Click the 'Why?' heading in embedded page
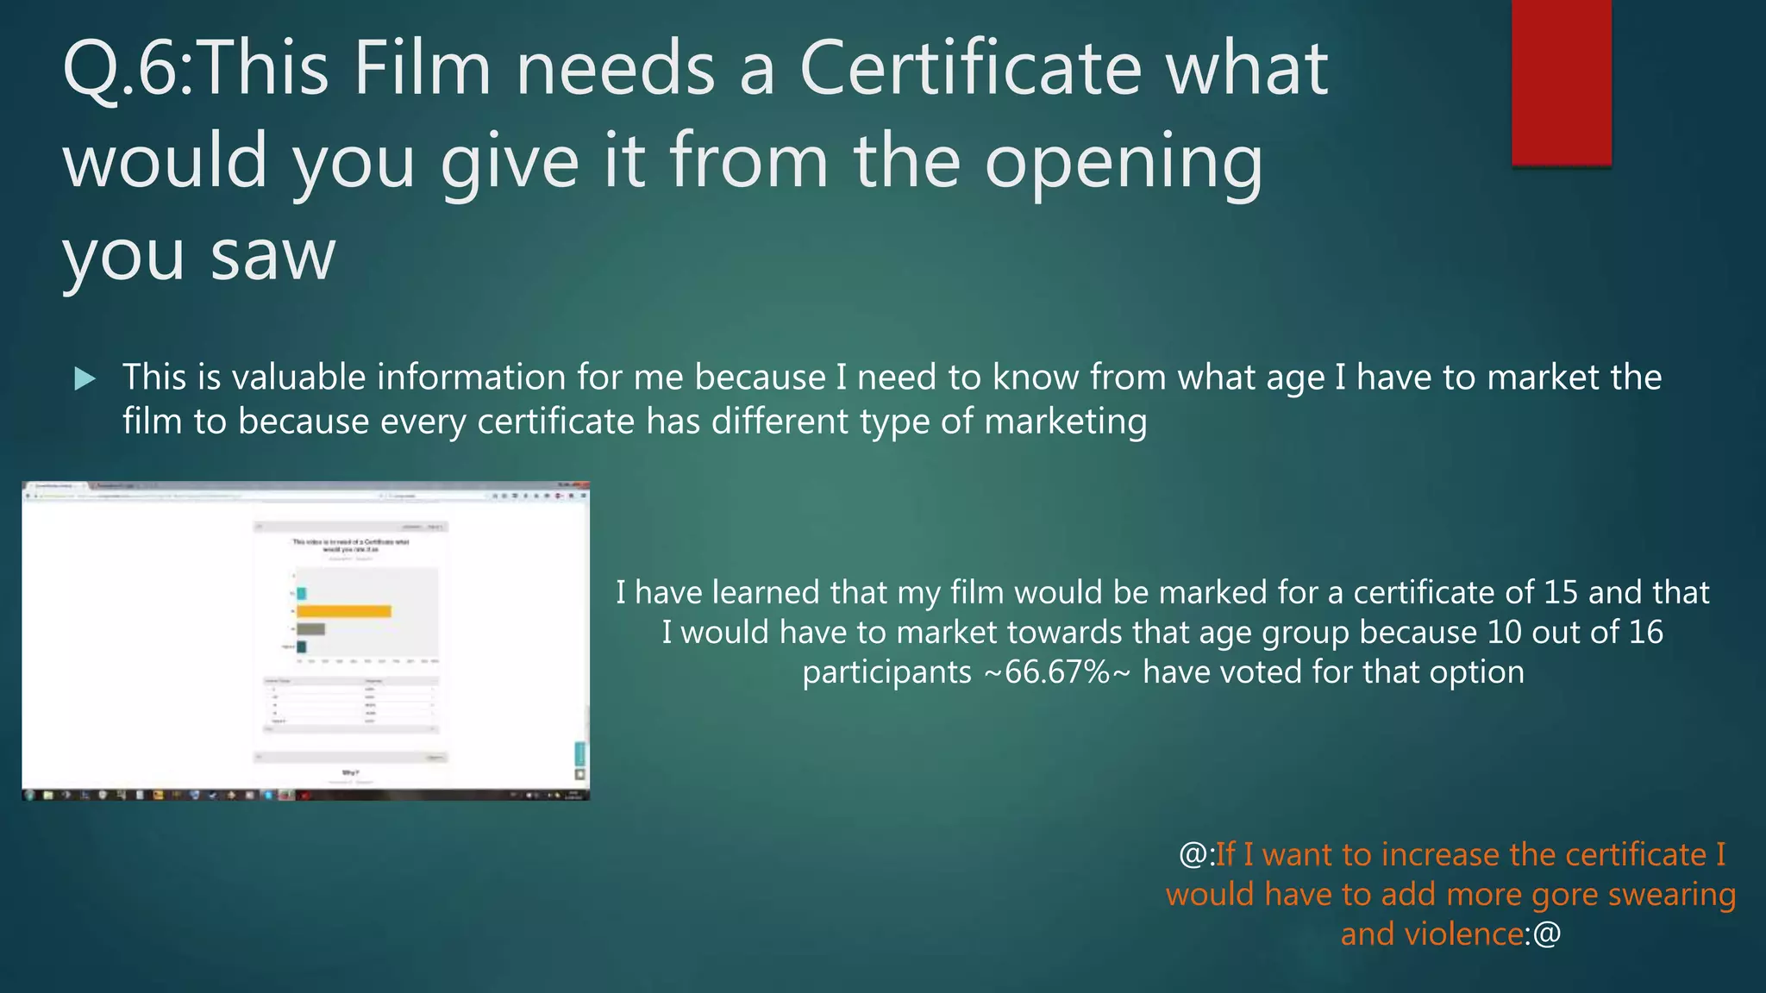This screenshot has height=993, width=1766. point(350,772)
